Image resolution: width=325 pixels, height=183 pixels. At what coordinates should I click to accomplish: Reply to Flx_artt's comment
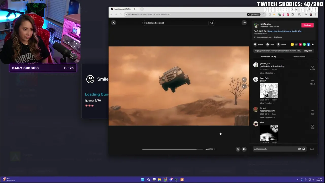point(274,114)
